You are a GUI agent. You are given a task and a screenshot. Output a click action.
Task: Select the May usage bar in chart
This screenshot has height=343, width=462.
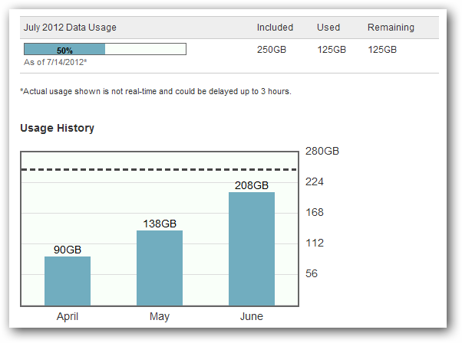(x=160, y=268)
